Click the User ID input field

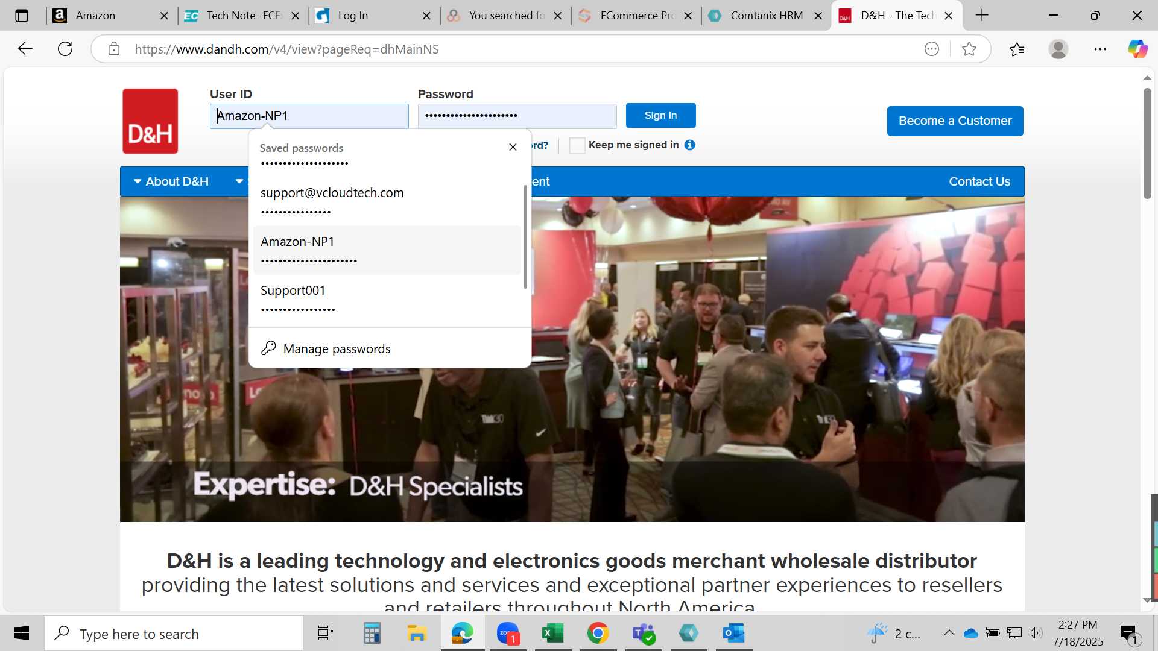coord(309,116)
